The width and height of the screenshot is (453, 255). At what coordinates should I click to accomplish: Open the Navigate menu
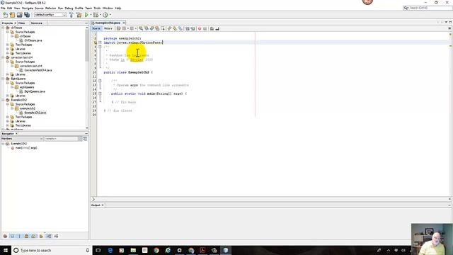(28, 8)
